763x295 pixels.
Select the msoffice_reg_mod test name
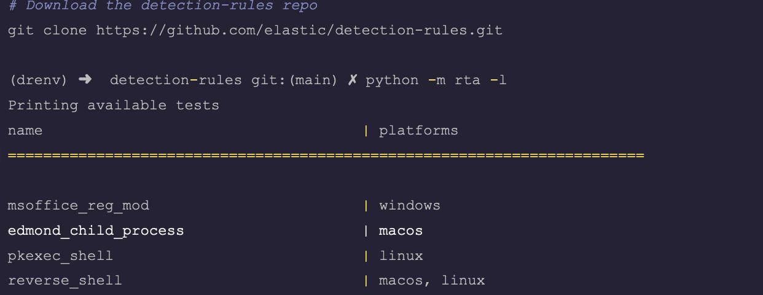pos(79,205)
